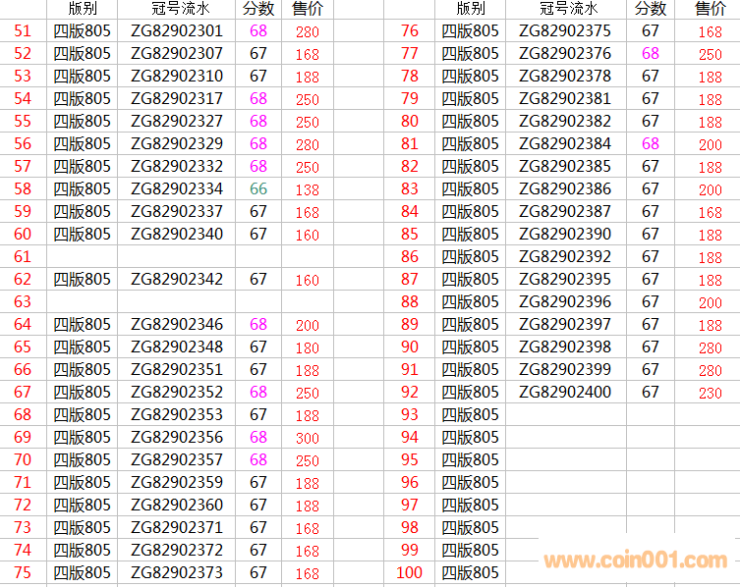
Task: Click the price cell showing 300
Action: coord(307,438)
